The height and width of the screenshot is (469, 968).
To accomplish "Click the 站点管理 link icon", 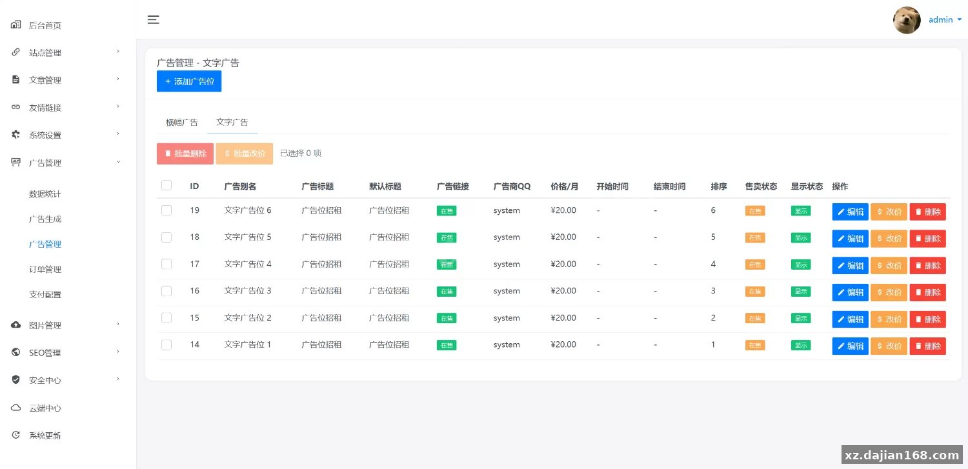I will 16,52.
